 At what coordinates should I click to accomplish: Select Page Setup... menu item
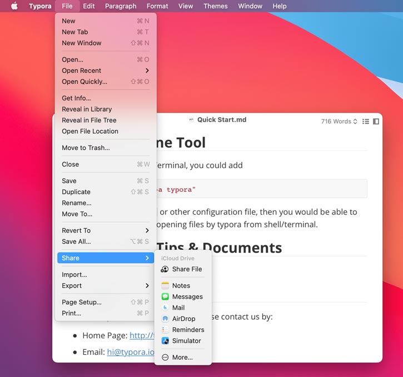coord(106,302)
